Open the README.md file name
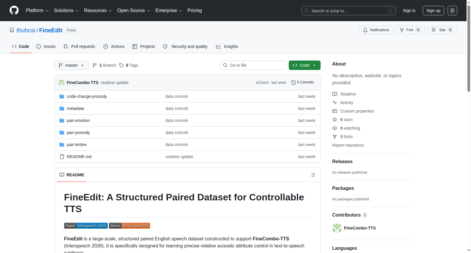Viewport: 471px width, 253px height. coord(79,157)
